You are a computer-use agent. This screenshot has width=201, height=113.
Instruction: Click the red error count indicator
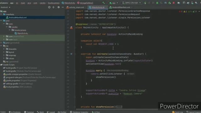coord(181,12)
